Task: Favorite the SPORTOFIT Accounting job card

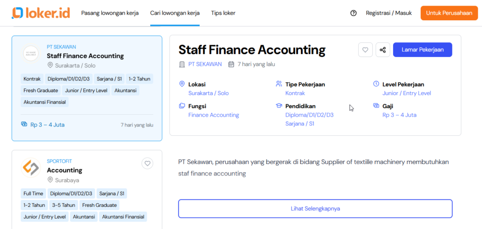Action: [x=147, y=164]
